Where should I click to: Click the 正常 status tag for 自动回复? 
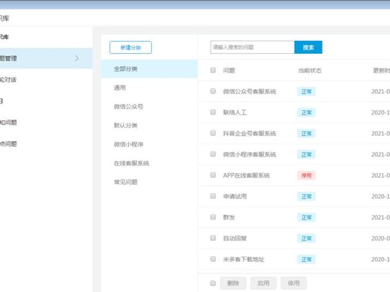pos(307,238)
